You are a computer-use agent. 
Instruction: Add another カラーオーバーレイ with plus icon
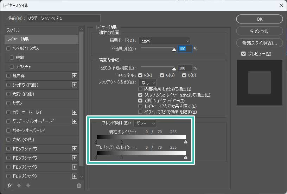pos(74,112)
